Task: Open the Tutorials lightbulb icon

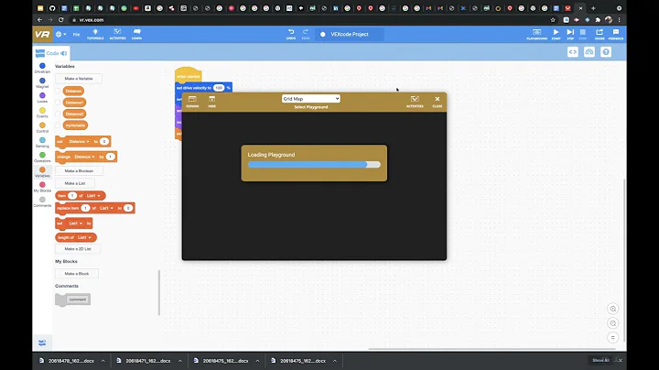Action: pos(95,34)
